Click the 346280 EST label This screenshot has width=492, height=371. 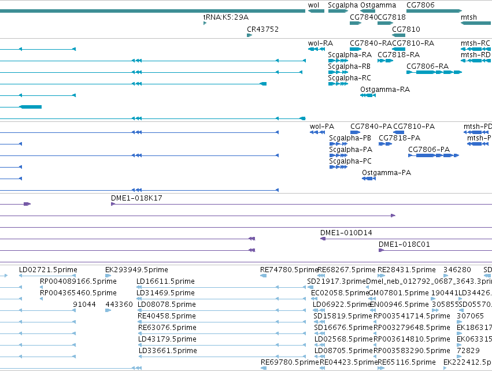pyautogui.click(x=457, y=270)
